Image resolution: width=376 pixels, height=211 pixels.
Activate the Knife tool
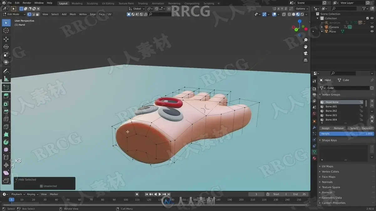tap(6, 127)
